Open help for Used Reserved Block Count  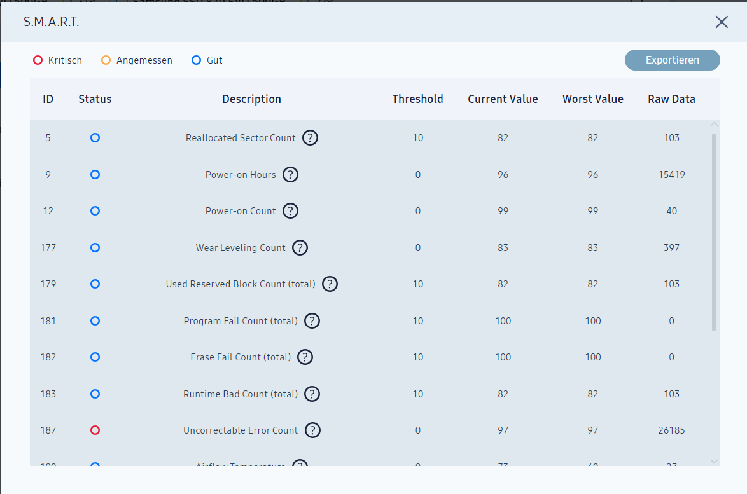tap(330, 284)
